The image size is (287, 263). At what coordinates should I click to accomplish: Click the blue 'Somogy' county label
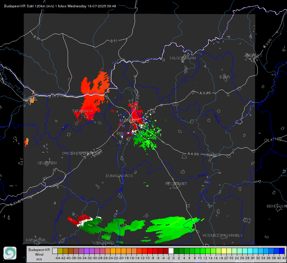click(59, 216)
